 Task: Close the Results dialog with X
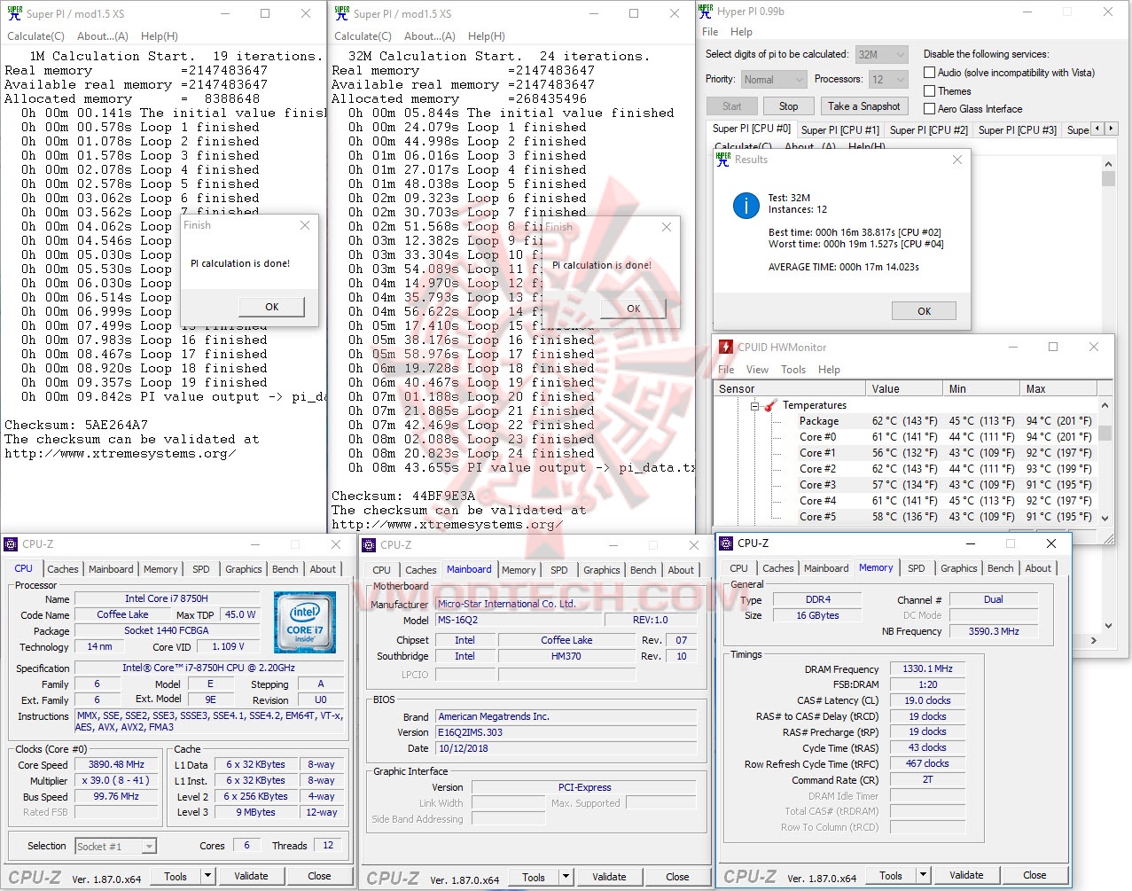956,160
